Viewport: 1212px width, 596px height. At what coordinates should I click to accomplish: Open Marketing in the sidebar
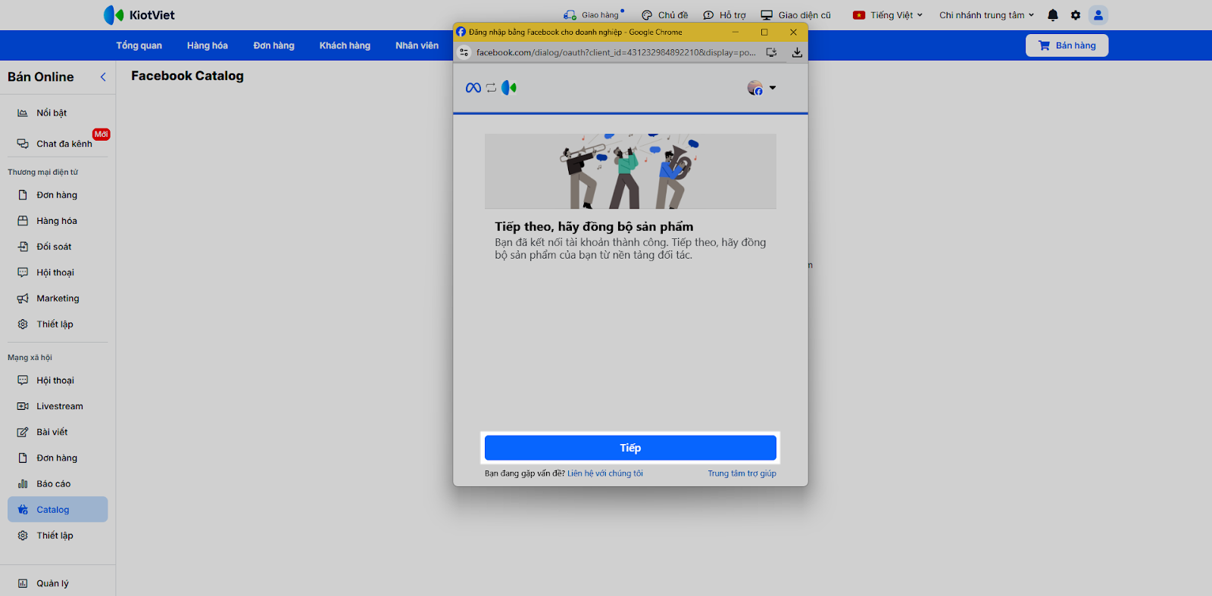pyautogui.click(x=58, y=298)
